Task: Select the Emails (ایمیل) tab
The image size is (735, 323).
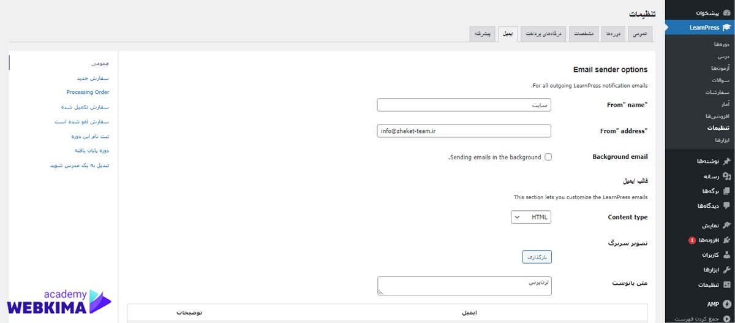Action: tap(508, 34)
